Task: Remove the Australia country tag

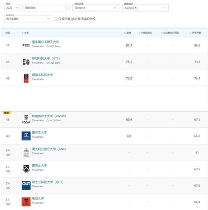Action: coord(136,8)
